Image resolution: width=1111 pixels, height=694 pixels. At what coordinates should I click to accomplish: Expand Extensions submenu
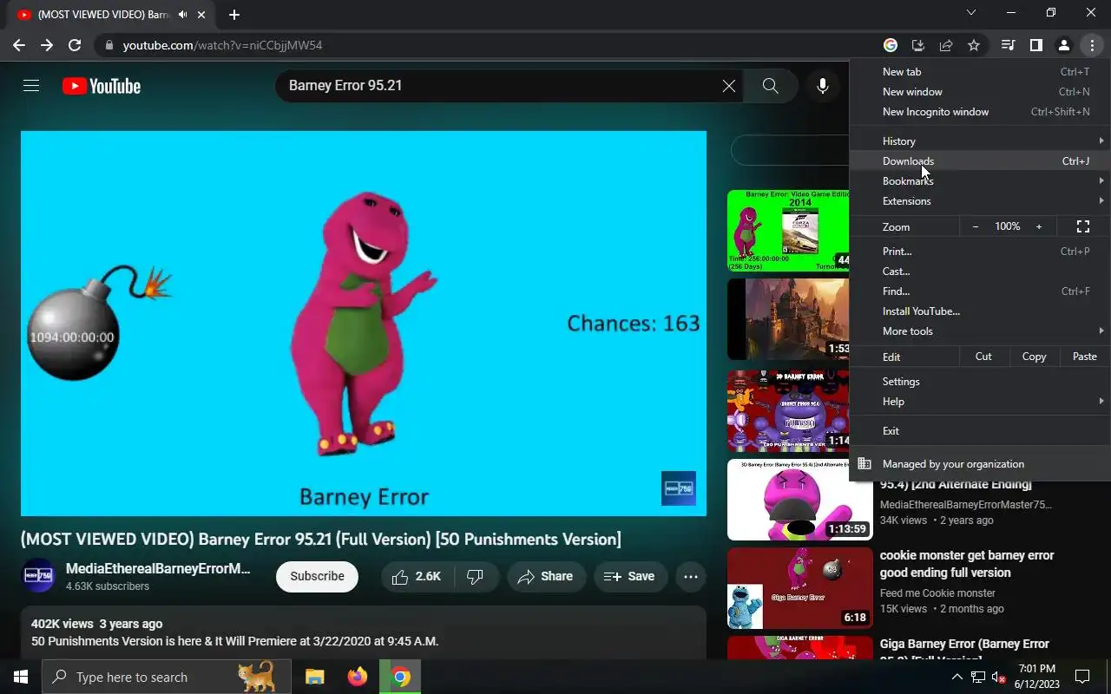[980, 200]
